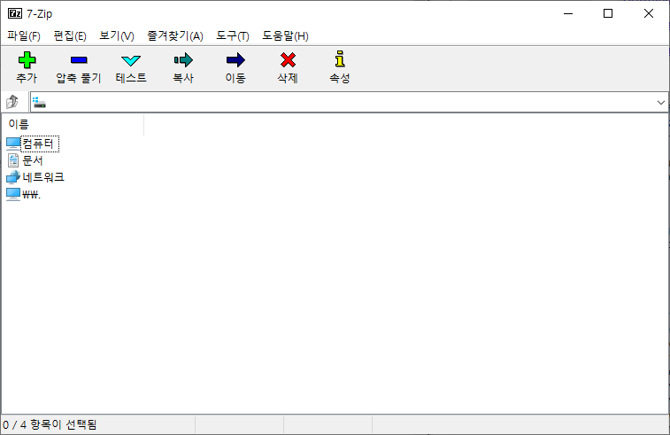Open the 보기(V) menu

pos(117,36)
